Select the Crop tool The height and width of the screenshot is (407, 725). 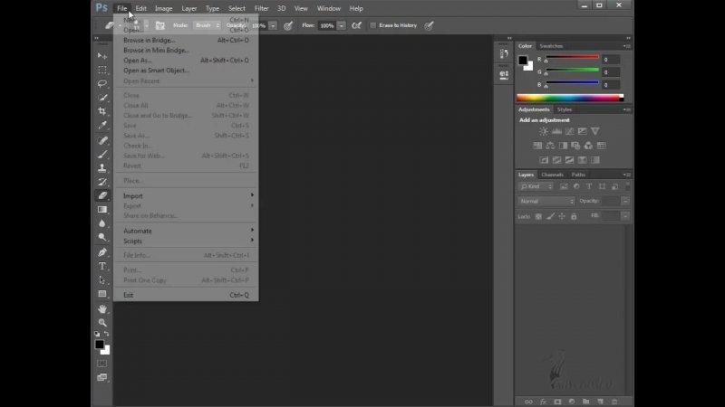tap(102, 111)
